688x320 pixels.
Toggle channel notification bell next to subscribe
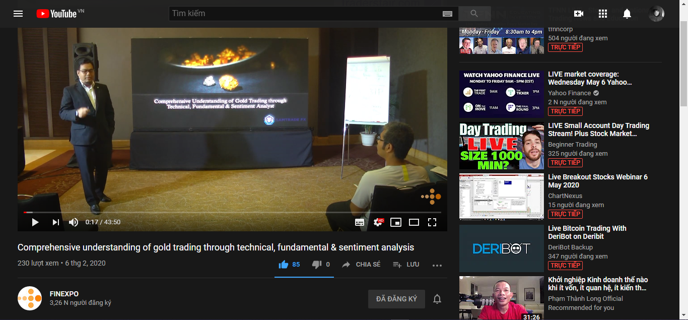tap(437, 299)
